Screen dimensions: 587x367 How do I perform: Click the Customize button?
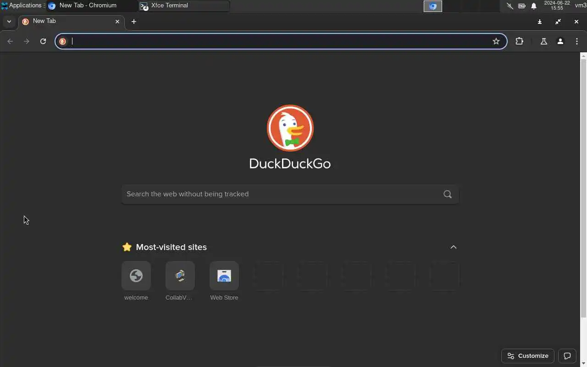tap(528, 356)
